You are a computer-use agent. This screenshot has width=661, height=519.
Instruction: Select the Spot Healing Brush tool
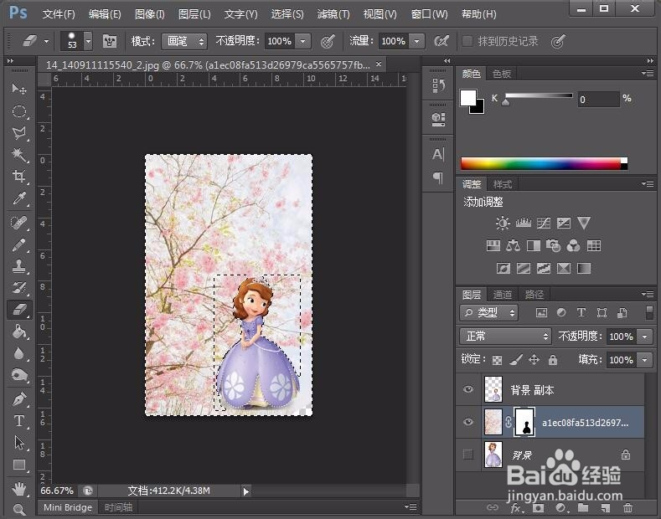(x=19, y=223)
